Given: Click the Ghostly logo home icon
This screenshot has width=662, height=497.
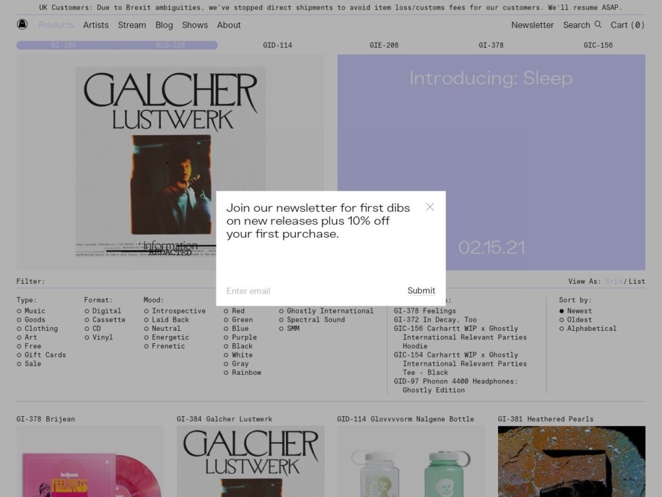Looking at the screenshot, I should (x=22, y=25).
